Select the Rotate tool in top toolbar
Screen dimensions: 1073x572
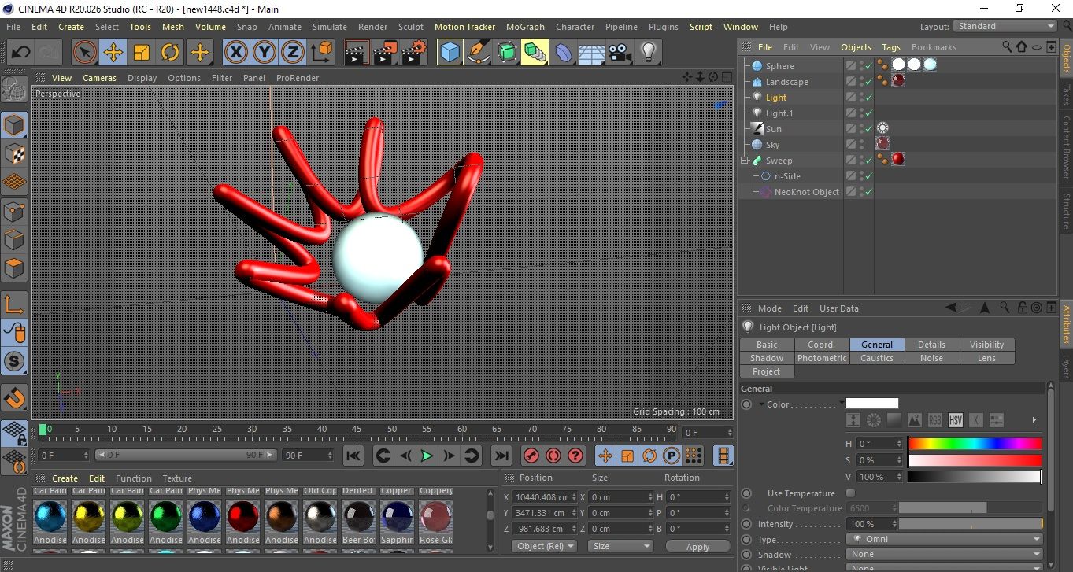tap(170, 53)
